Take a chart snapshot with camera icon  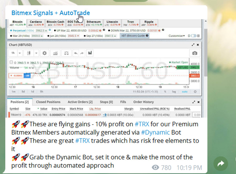pos(195,53)
